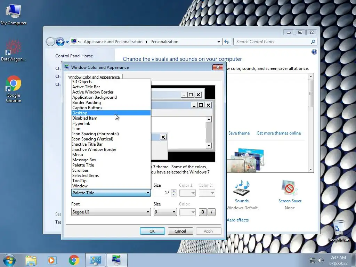Open address bar history dropdown arrow
The image size is (356, 267).
point(219,42)
